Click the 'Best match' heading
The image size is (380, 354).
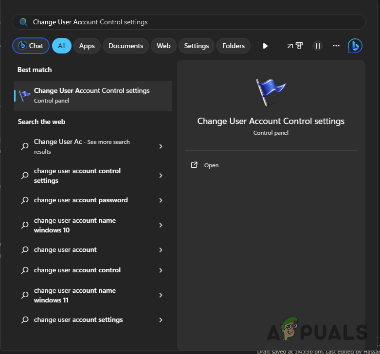click(35, 70)
